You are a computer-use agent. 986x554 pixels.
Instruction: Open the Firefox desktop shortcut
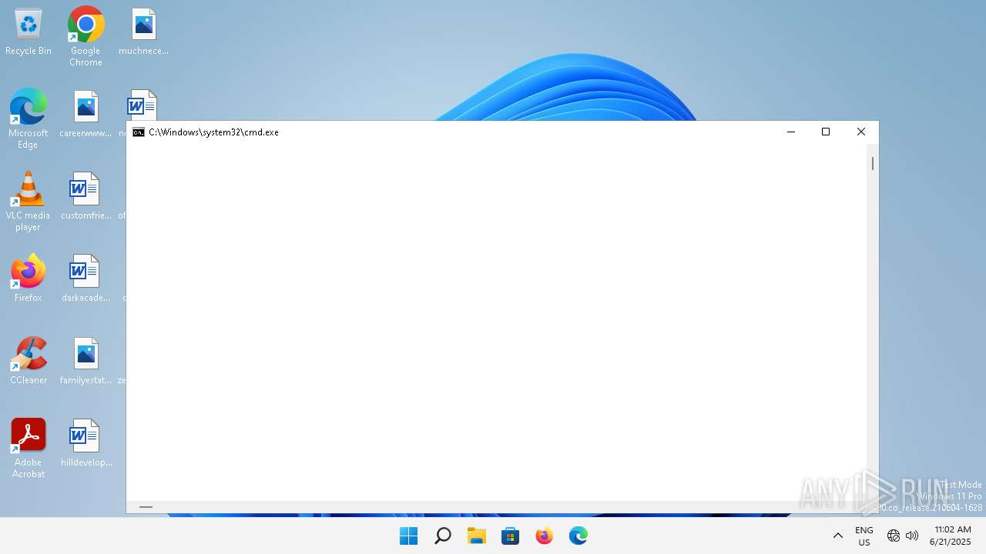click(28, 279)
